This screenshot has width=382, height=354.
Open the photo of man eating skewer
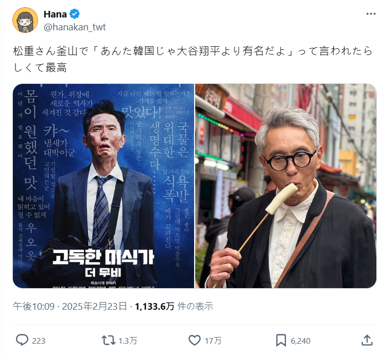(x=286, y=186)
